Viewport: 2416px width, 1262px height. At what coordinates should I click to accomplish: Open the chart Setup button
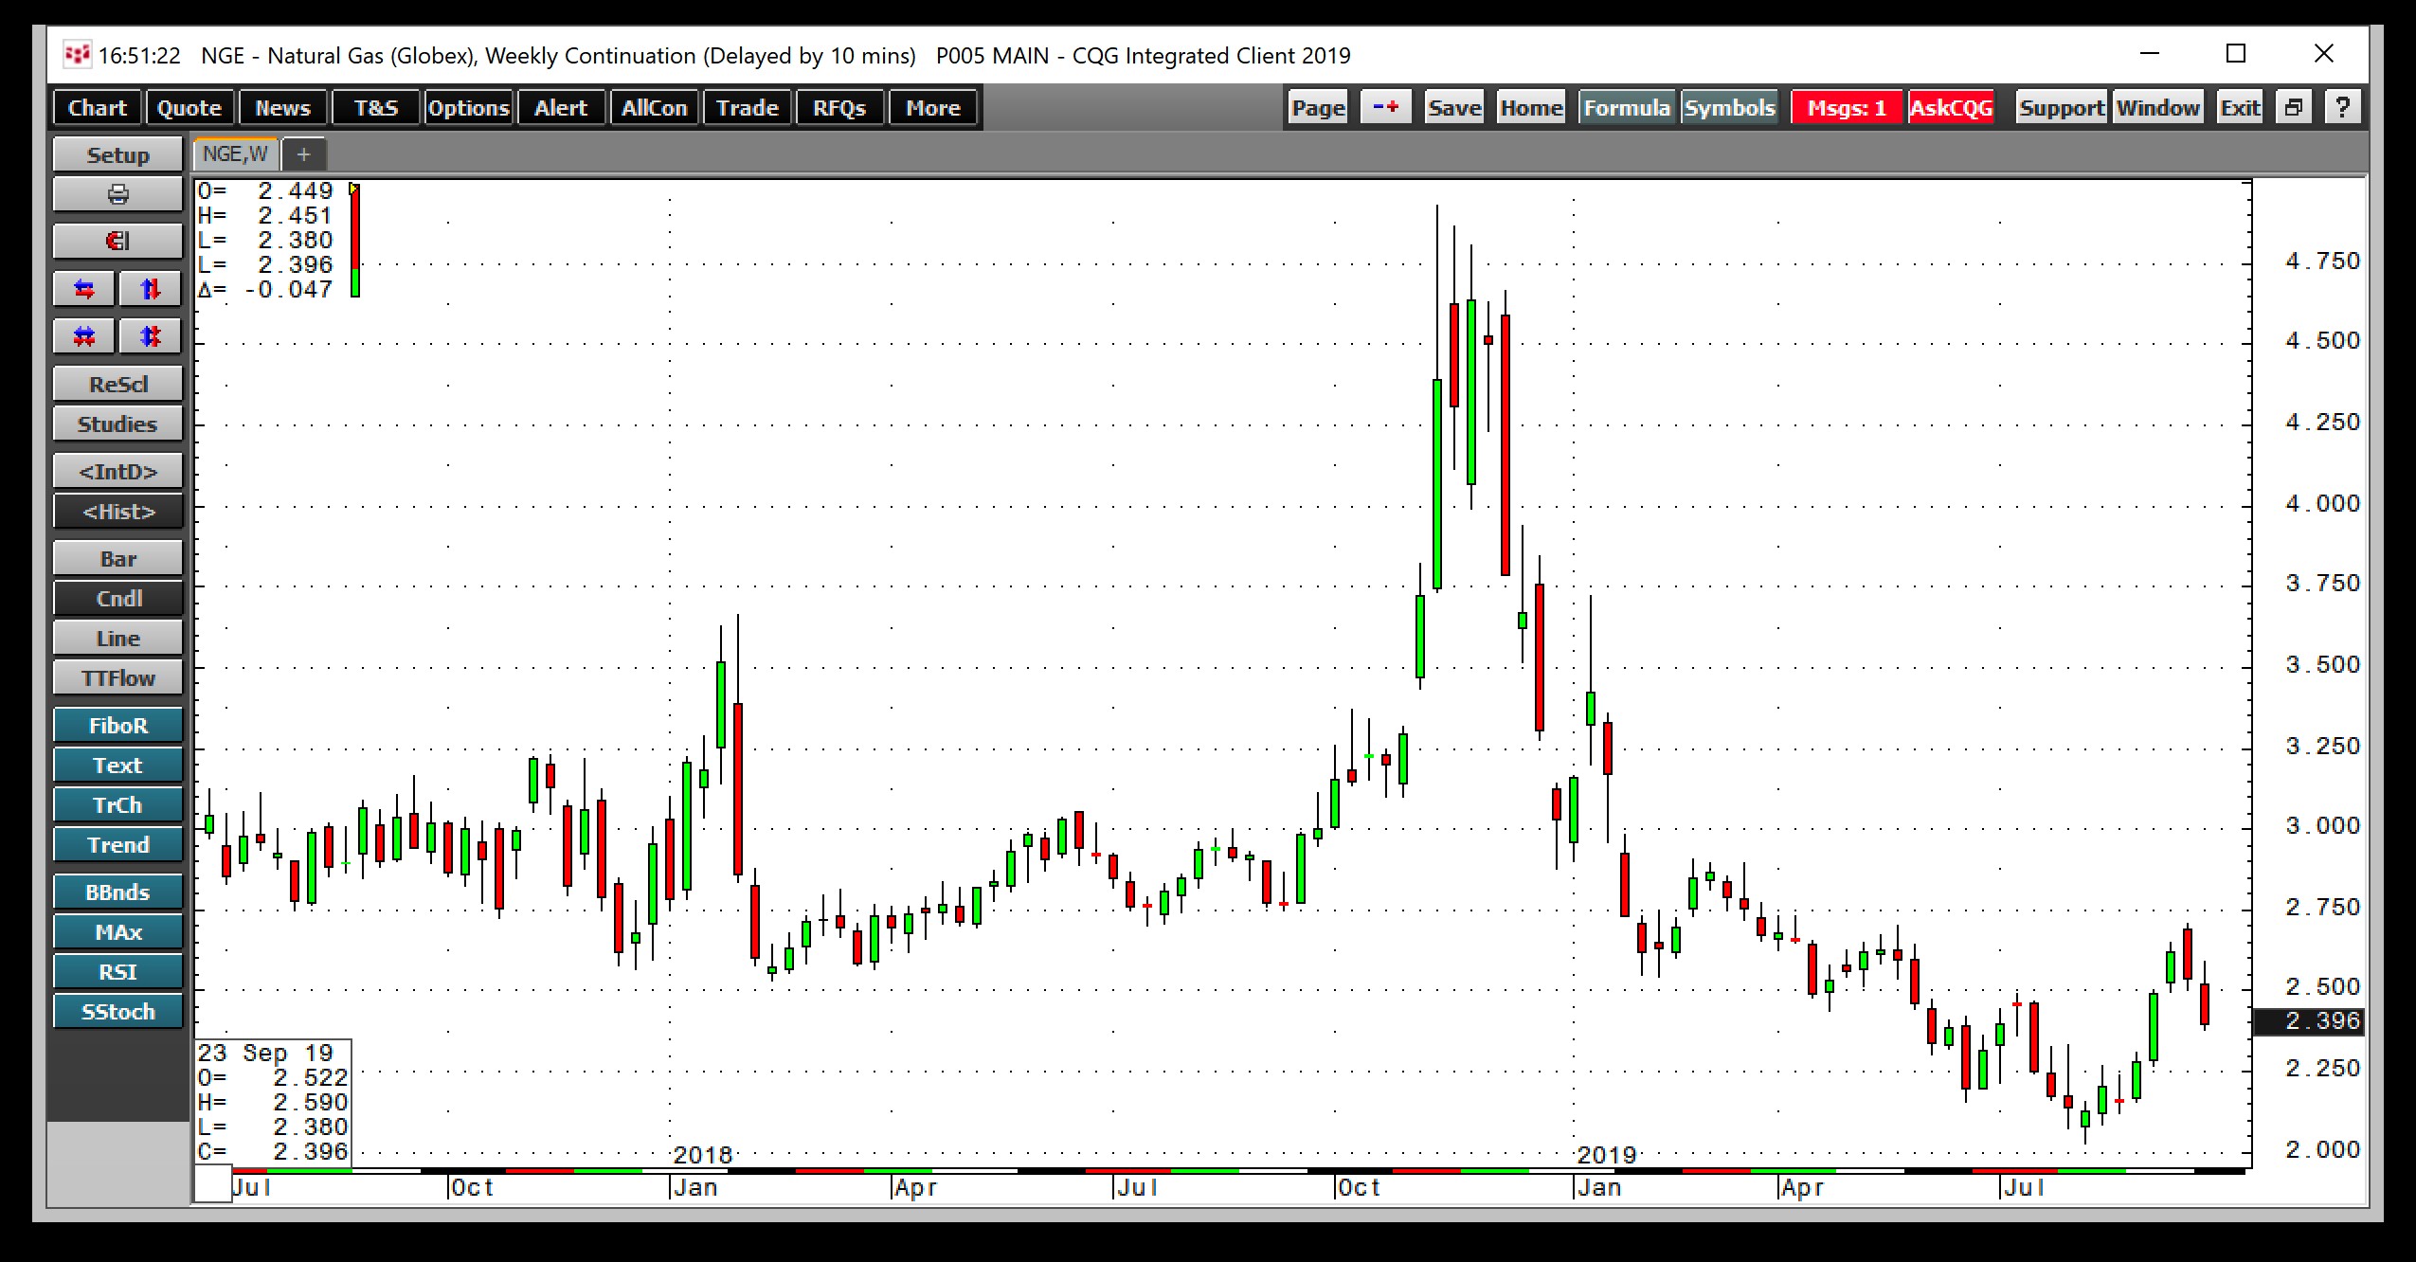[x=117, y=154]
